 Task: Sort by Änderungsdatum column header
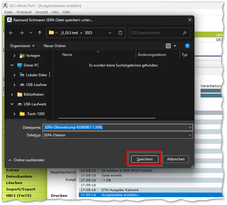(x=152, y=55)
